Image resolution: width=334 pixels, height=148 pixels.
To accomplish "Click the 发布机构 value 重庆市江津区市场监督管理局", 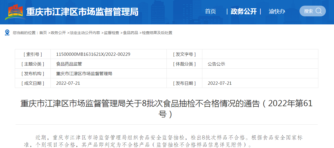I will (x=84, y=73).
